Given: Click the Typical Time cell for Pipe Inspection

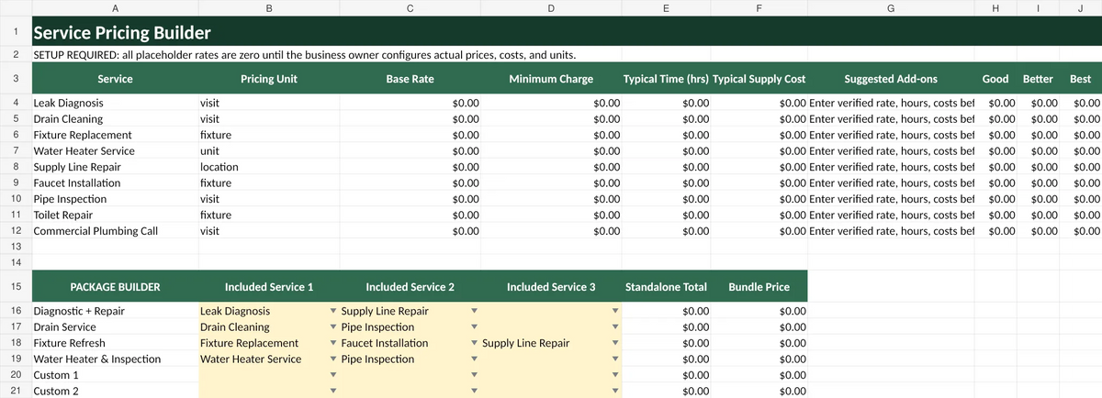Looking at the screenshot, I should point(666,199).
